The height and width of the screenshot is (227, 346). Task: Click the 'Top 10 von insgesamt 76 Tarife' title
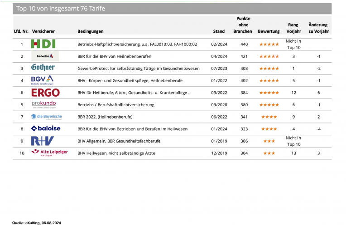click(61, 9)
